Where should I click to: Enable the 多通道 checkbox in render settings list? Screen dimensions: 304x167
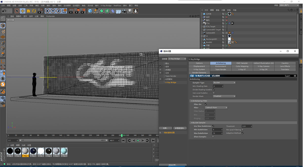point(160,70)
